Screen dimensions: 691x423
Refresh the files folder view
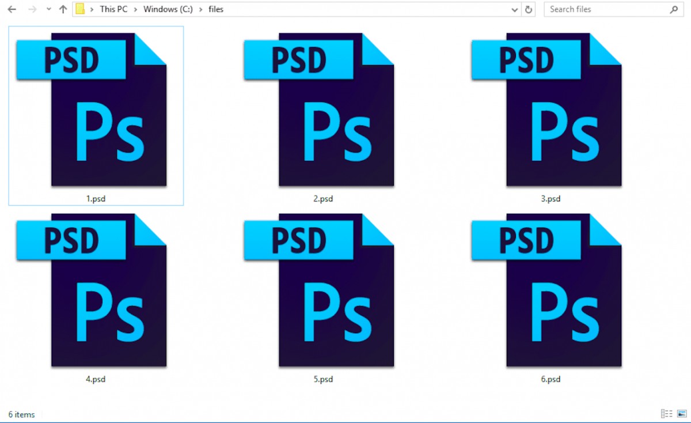click(x=529, y=10)
